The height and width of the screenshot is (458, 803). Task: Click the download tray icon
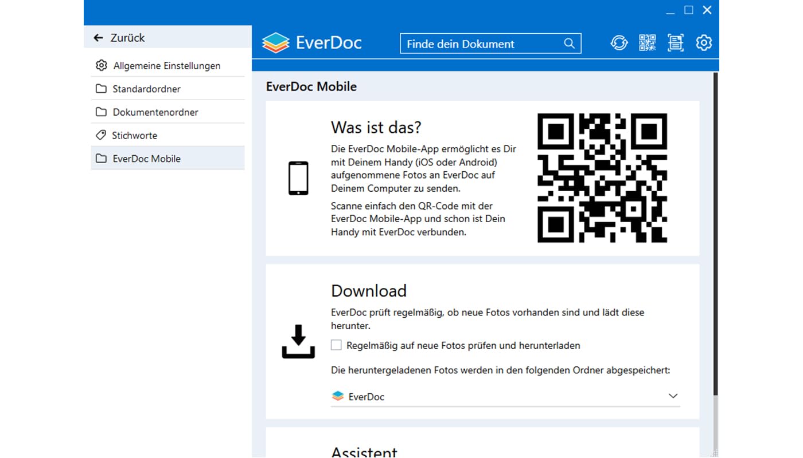[x=298, y=342]
